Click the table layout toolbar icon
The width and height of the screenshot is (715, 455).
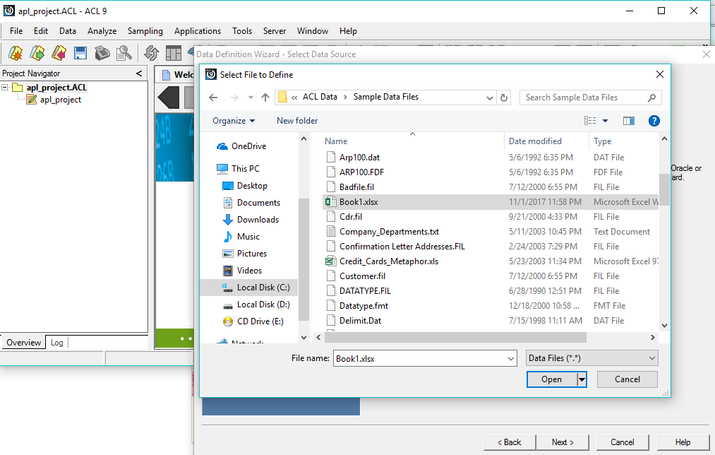[x=173, y=54]
